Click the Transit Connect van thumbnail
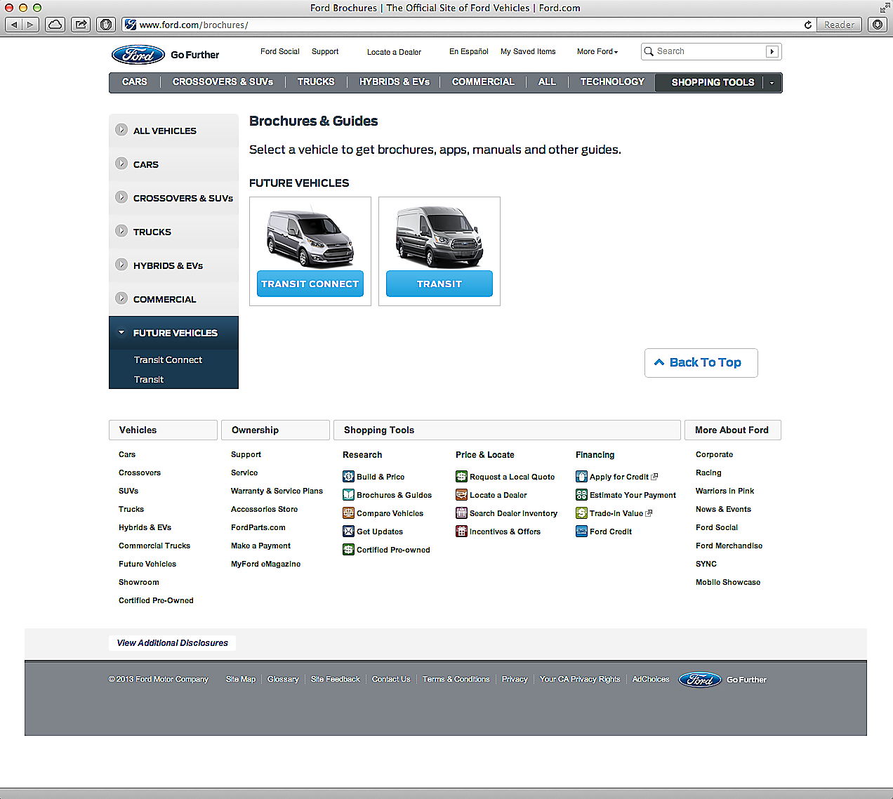Image resolution: width=893 pixels, height=799 pixels. 310,237
